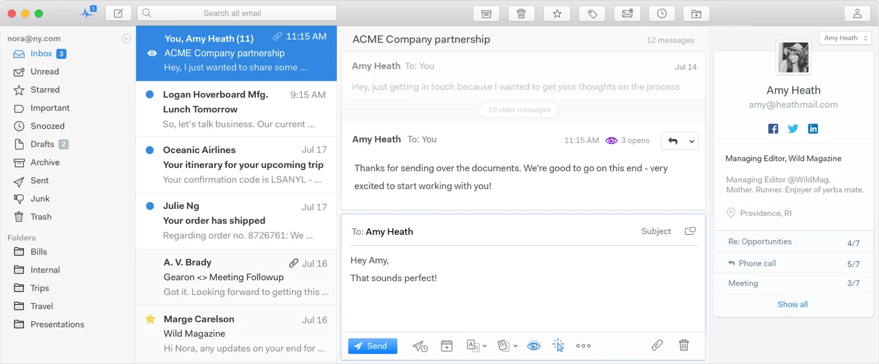The image size is (879, 364).
Task: Select the Snoozed mailbox in sidebar
Action: click(x=47, y=126)
